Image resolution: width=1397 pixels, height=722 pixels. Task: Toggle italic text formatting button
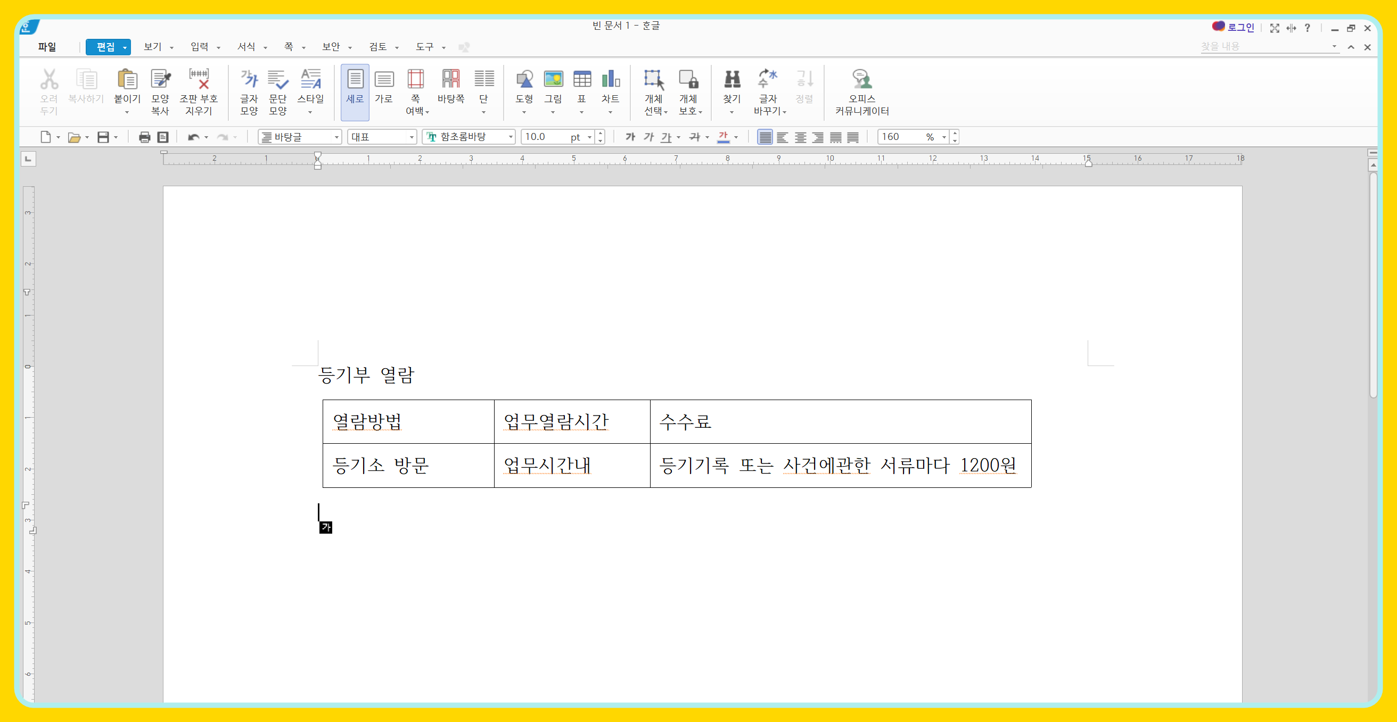(x=648, y=137)
